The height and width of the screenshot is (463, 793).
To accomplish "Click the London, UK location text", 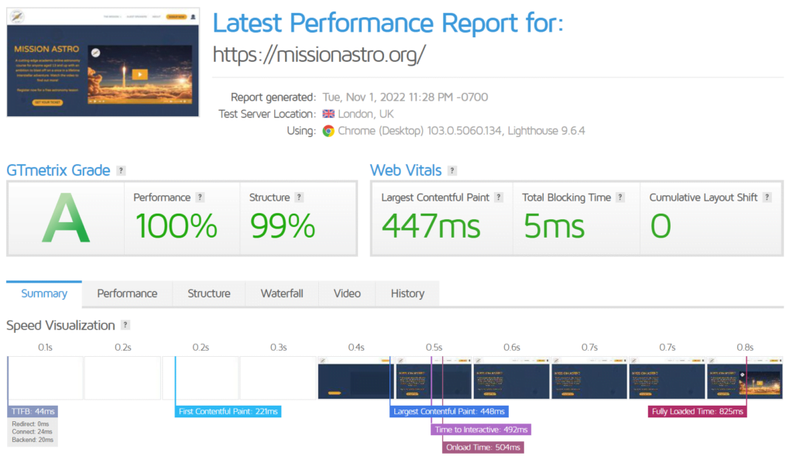I will 366,115.
